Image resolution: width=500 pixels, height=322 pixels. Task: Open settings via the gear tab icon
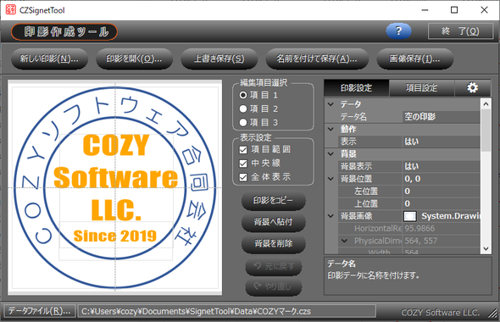pyautogui.click(x=472, y=87)
